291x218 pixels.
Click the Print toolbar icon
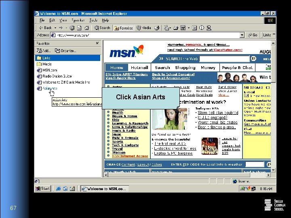pos(176,28)
